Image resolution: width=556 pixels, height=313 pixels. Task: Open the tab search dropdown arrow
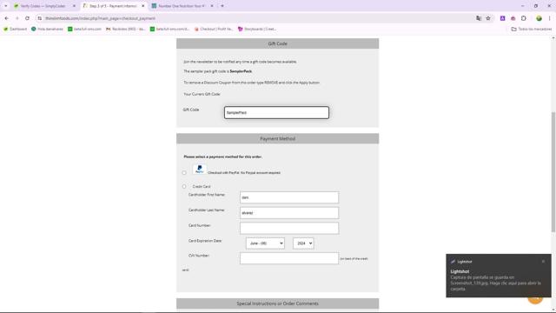point(6,6)
